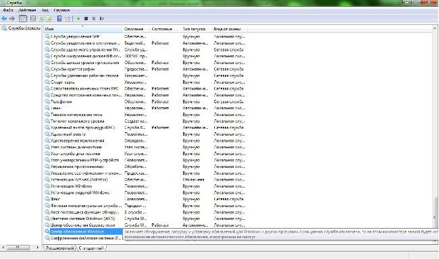Open the Действие menu
The width and height of the screenshot is (439, 259).
coord(27,10)
